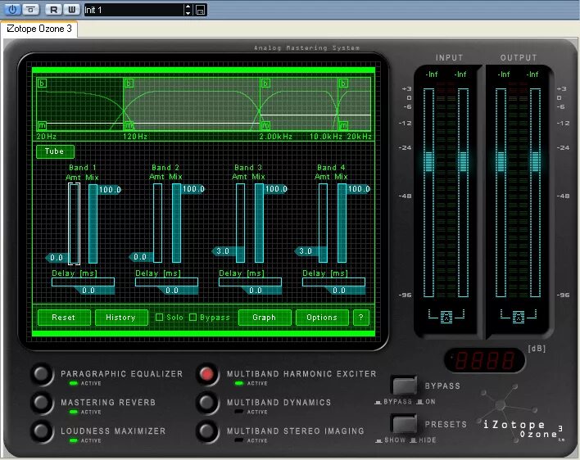This screenshot has height=460, width=580.
Task: Toggle Paragraphic Equalizer ACTIVE light
Action: [x=74, y=384]
